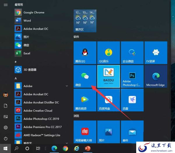Open Adobe Creative Cloud
The image size is (175, 153).
pyautogui.click(x=41, y=111)
